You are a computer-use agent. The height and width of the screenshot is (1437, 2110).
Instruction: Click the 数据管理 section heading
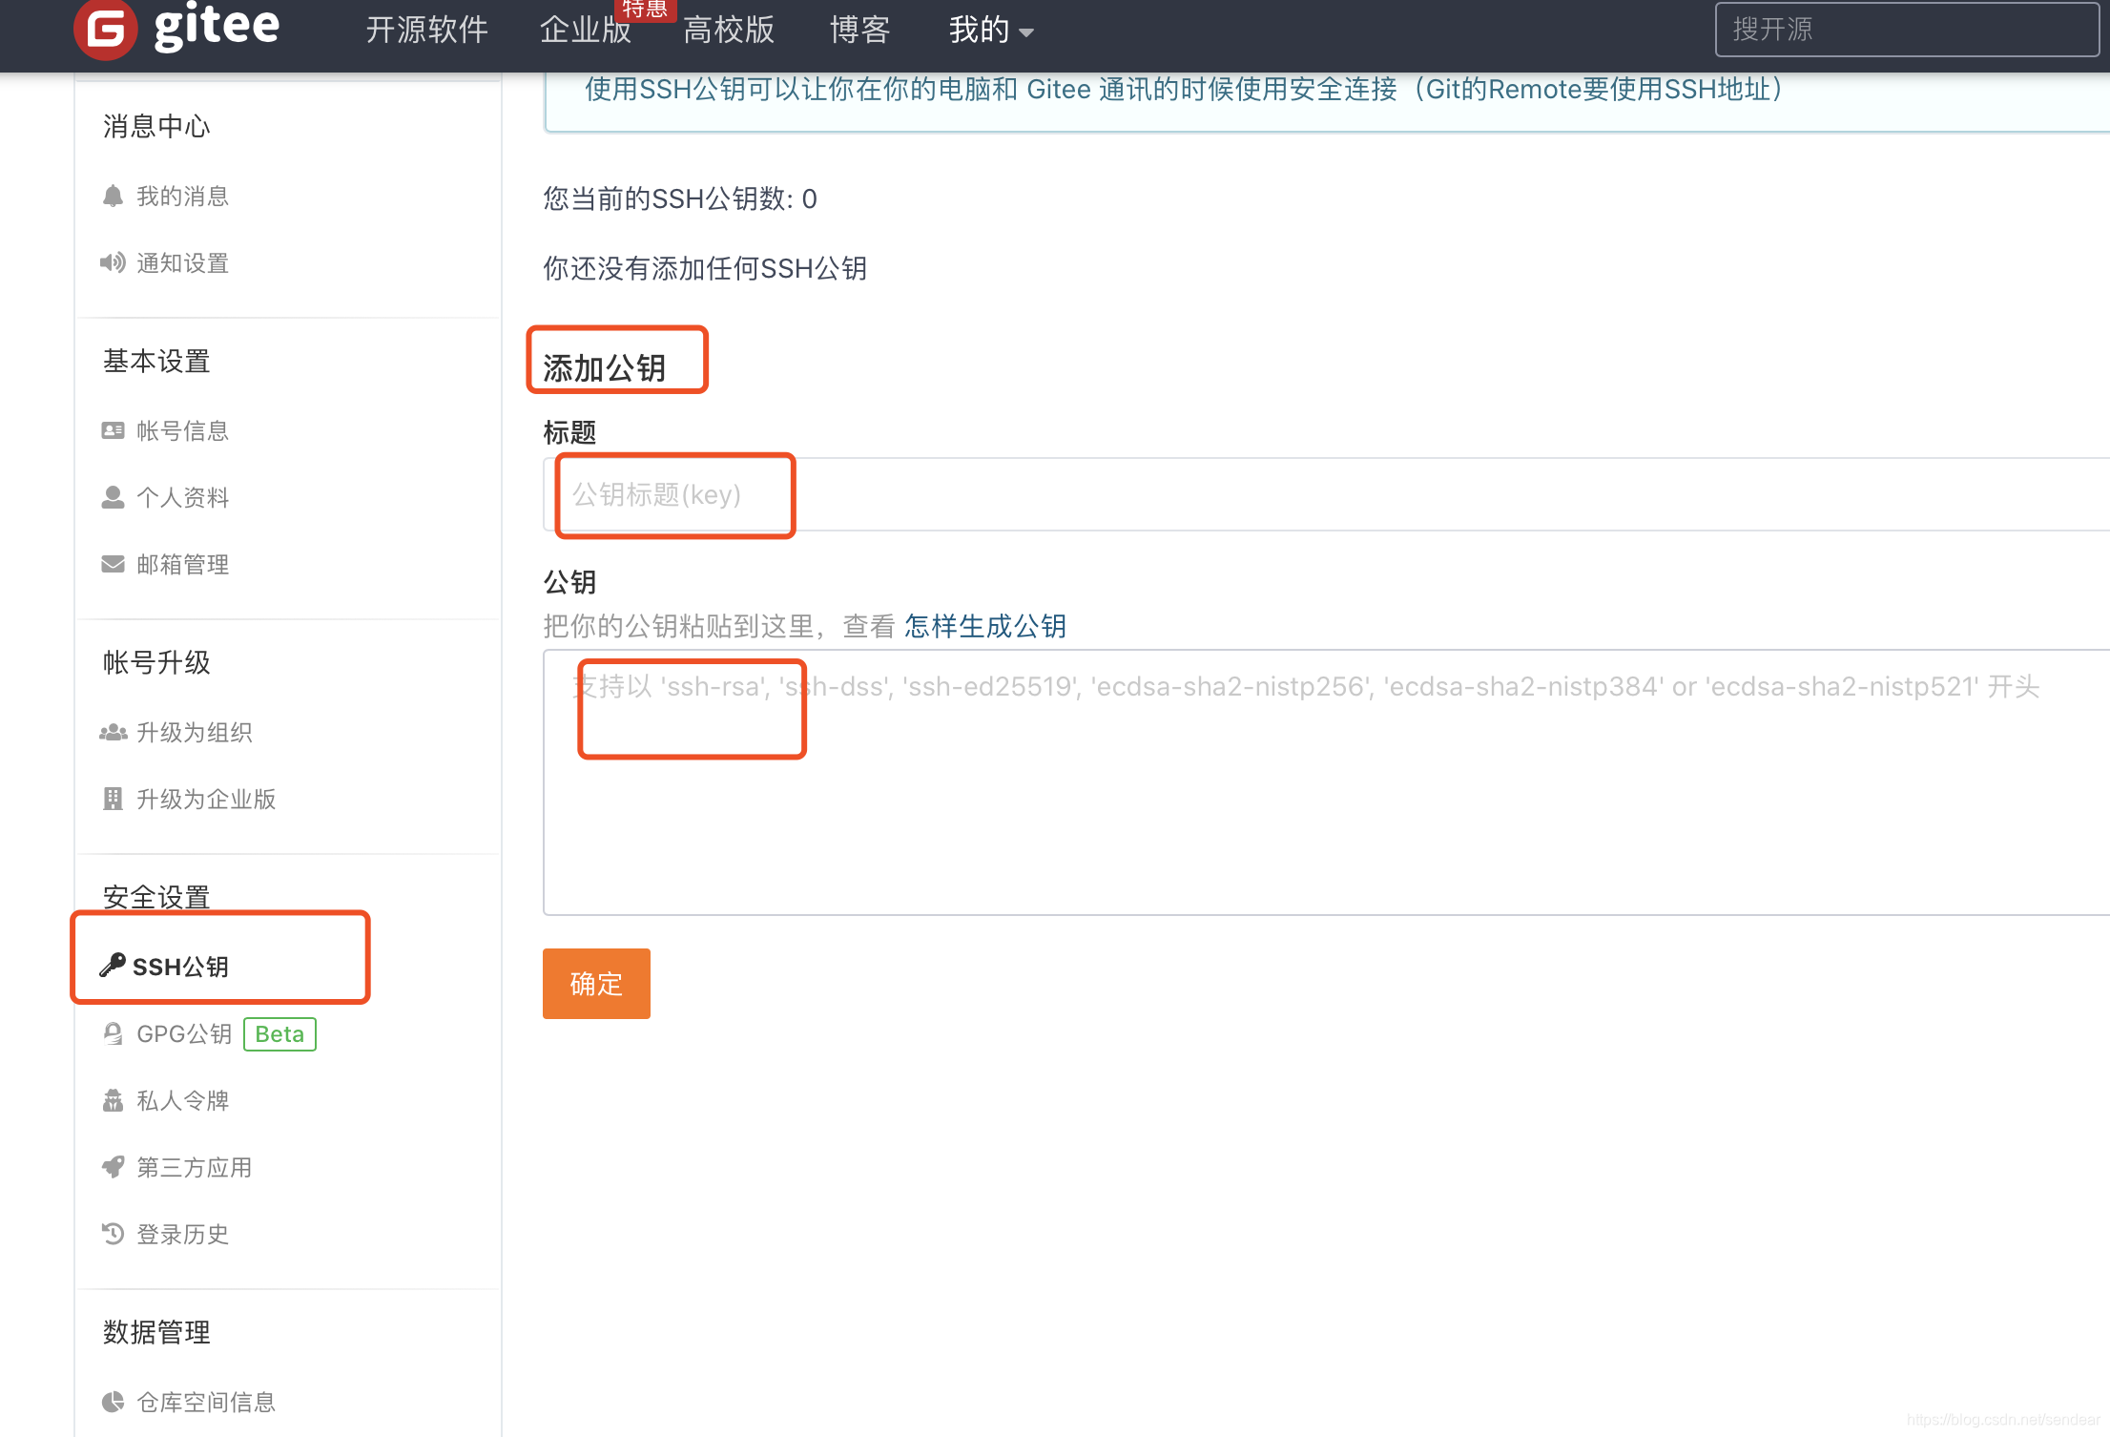[156, 1332]
